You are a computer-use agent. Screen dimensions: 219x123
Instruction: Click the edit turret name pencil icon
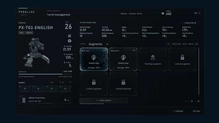tap(69, 36)
